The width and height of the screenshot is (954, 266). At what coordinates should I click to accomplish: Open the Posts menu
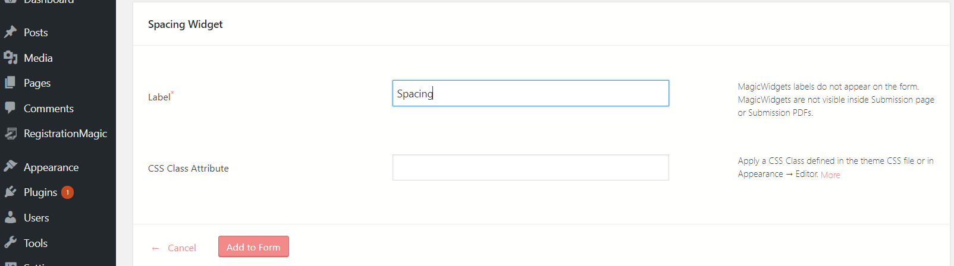(36, 33)
